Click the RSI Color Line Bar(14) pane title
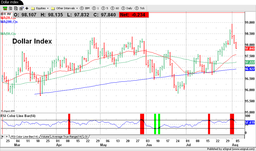This screenshot has height=151, width=256. tap(18, 116)
